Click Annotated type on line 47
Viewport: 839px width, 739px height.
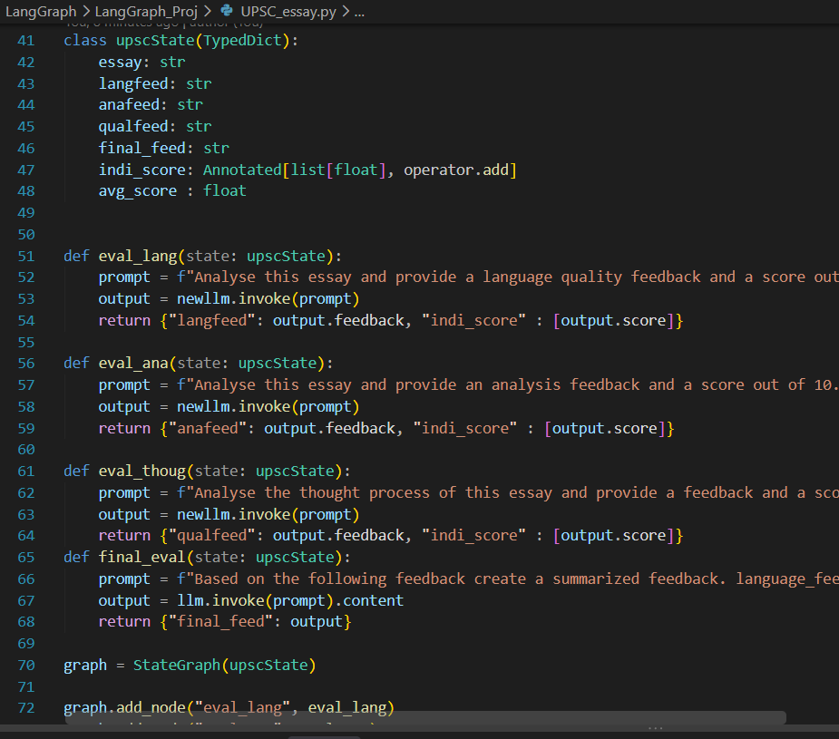tap(242, 170)
